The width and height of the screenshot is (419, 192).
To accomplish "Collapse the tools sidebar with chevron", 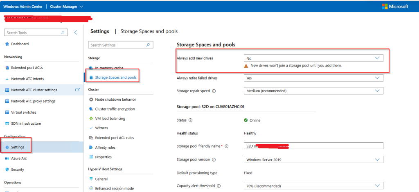I will [x=75, y=33].
